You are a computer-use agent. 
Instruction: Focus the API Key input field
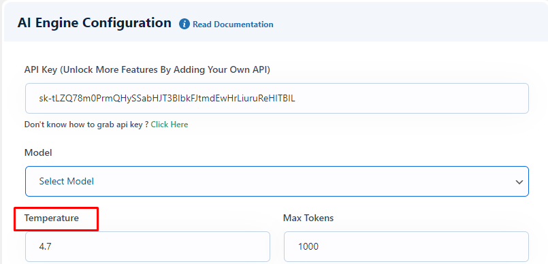[277, 98]
